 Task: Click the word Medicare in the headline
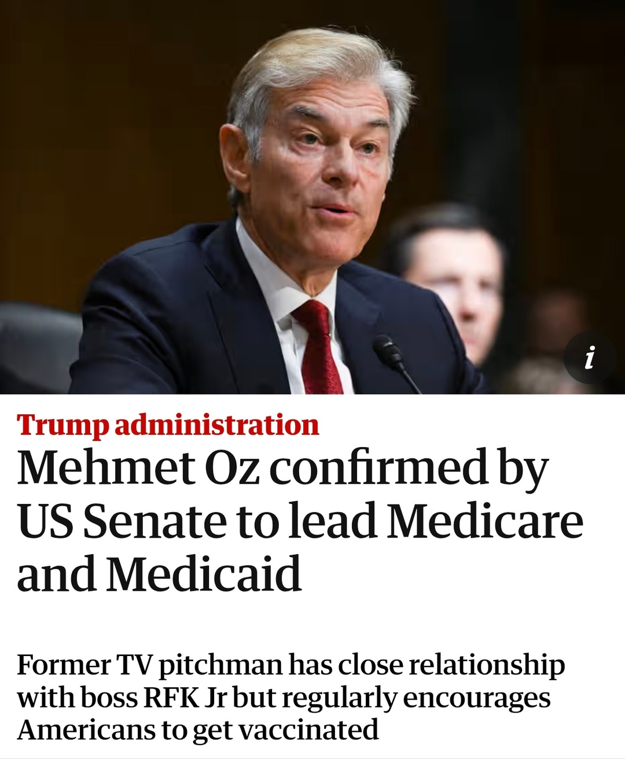[485, 521]
